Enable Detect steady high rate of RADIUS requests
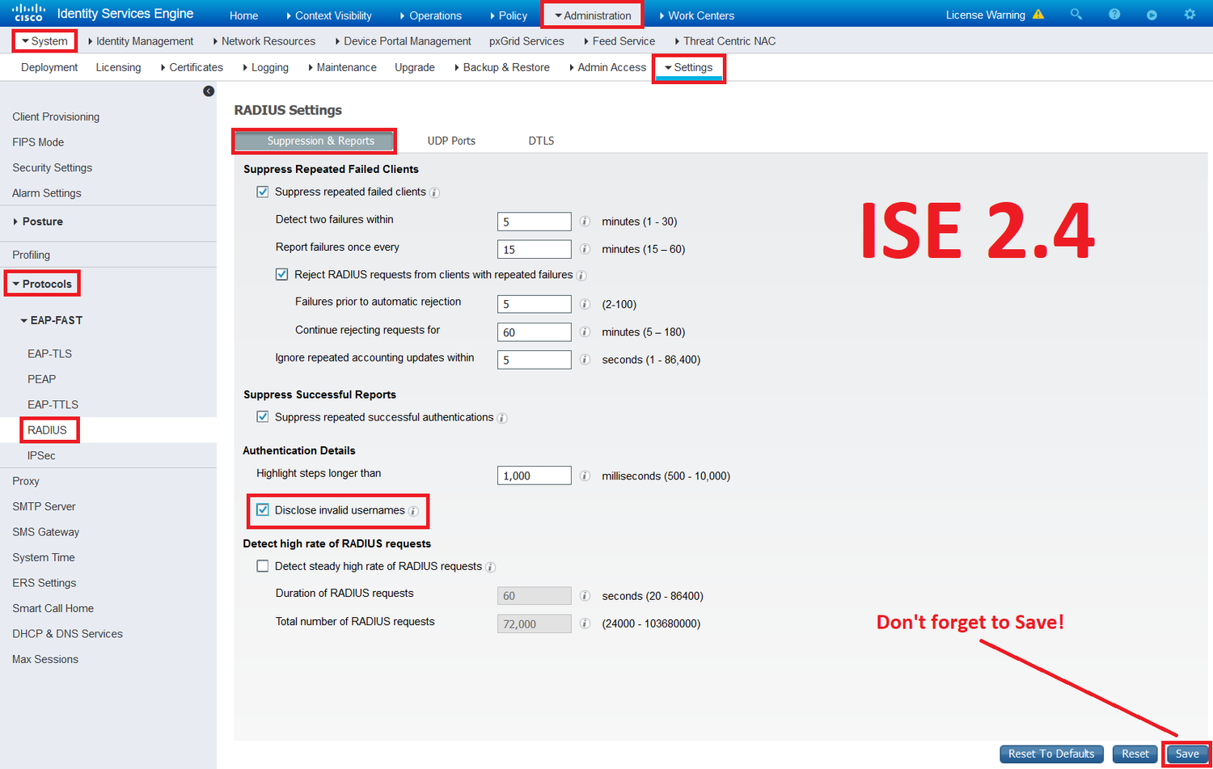 click(262, 566)
